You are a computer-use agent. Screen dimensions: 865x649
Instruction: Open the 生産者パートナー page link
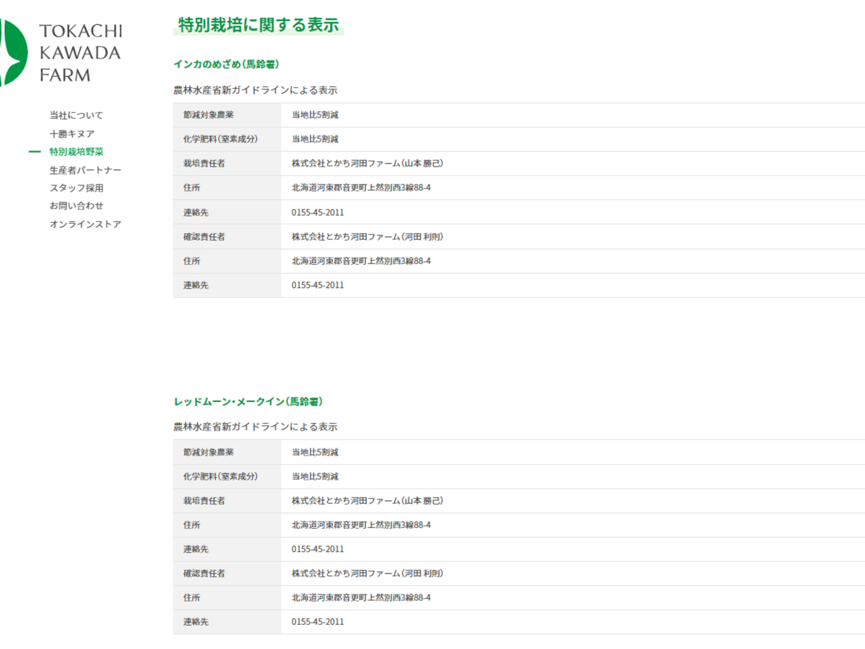(x=85, y=171)
